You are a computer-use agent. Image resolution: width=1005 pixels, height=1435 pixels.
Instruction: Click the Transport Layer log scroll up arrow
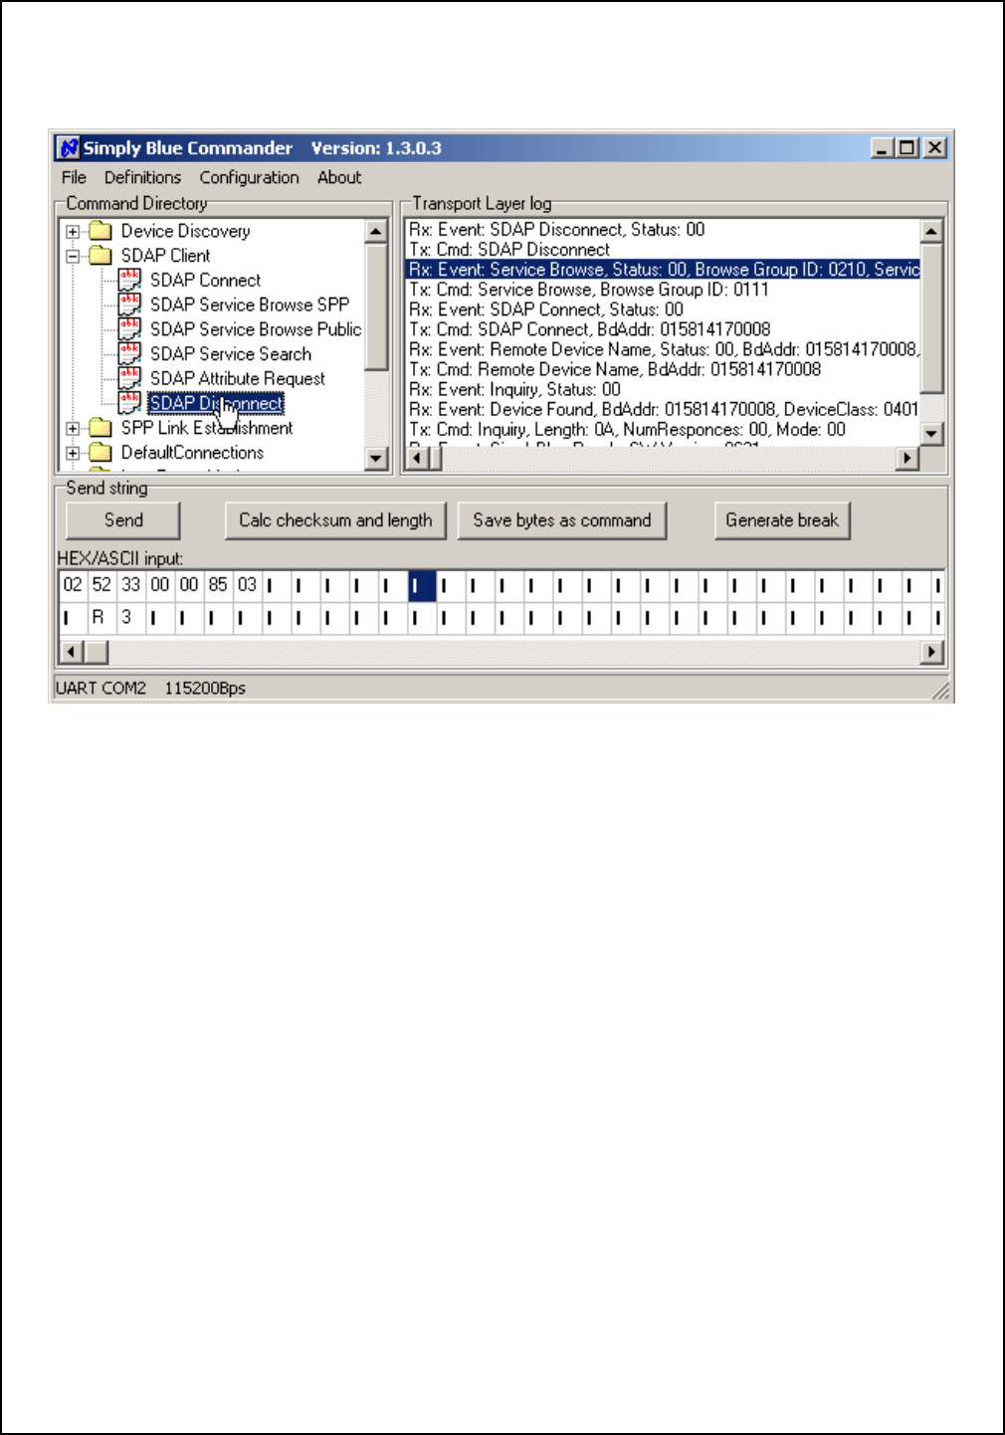pos(931,232)
